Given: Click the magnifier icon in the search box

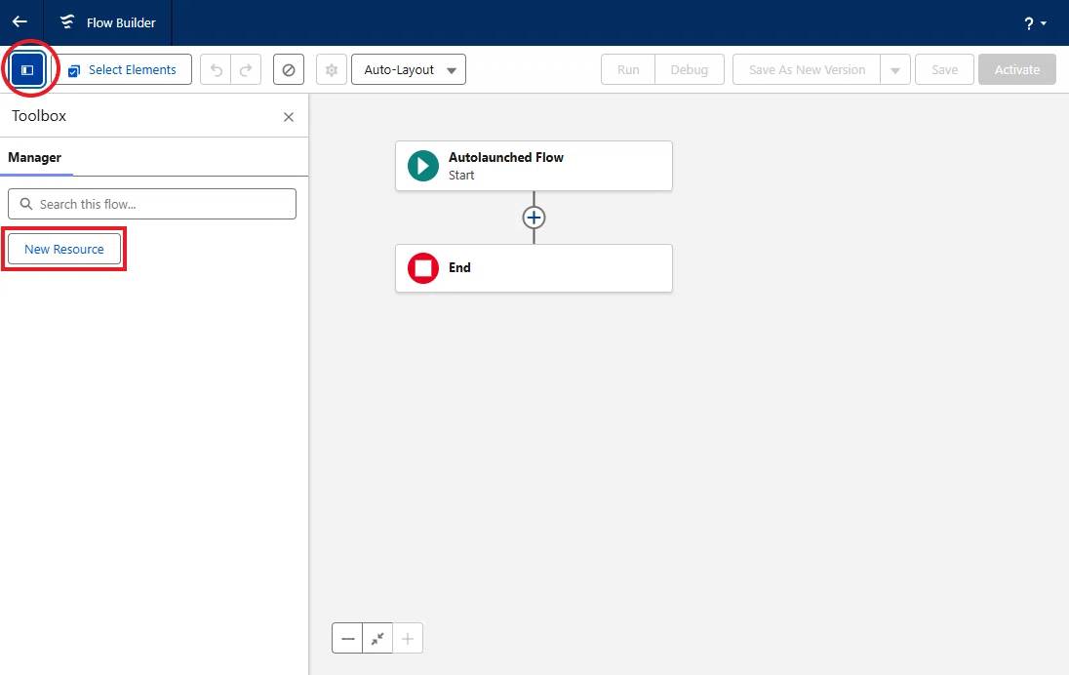Looking at the screenshot, I should pos(26,204).
